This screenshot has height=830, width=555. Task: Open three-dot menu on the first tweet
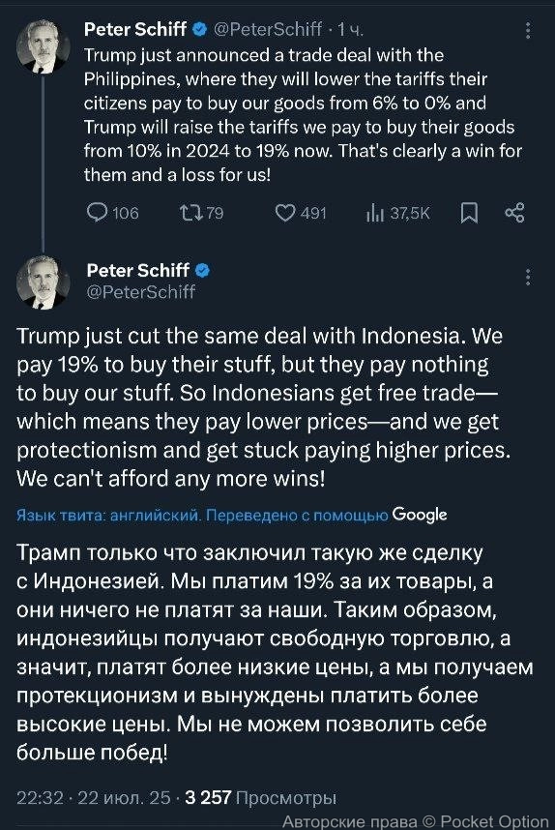528,31
